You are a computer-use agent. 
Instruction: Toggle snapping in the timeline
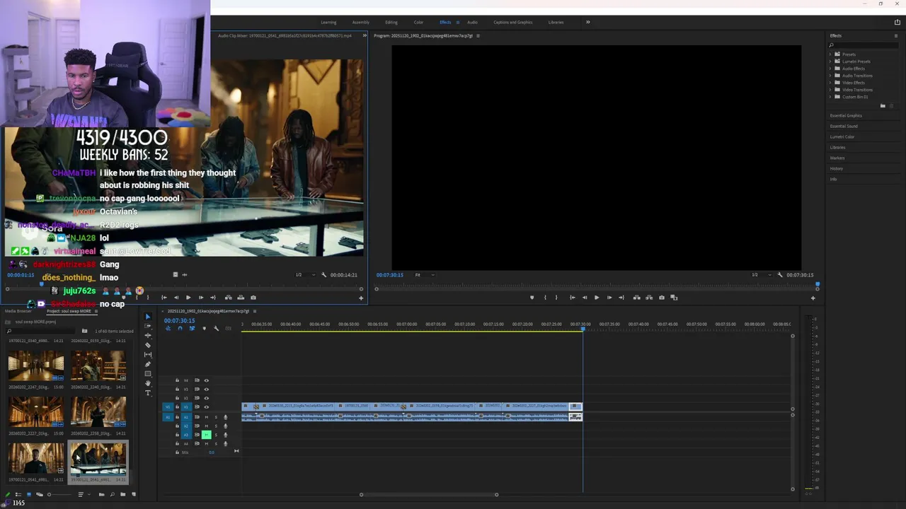coord(180,328)
